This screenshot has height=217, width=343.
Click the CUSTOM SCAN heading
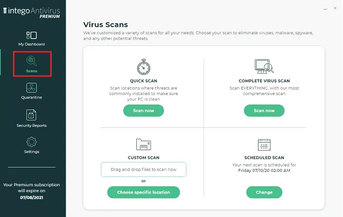tap(144, 158)
